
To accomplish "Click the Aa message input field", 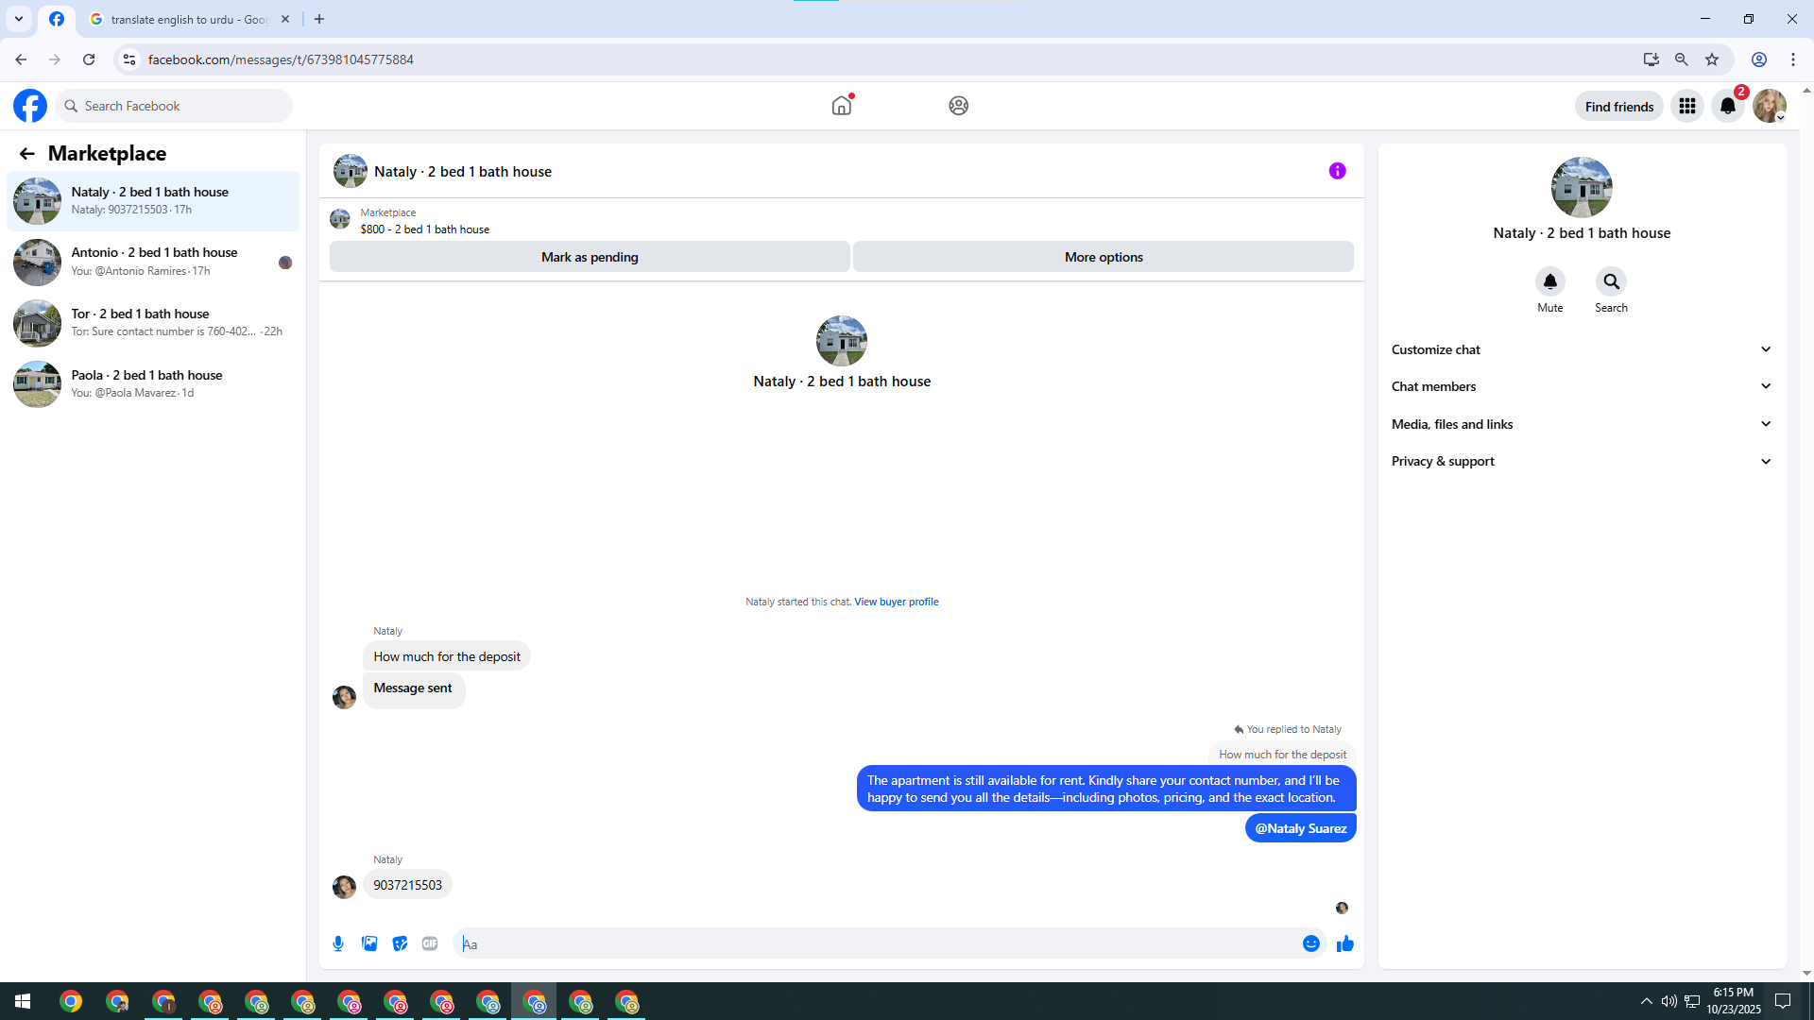I will click(879, 943).
